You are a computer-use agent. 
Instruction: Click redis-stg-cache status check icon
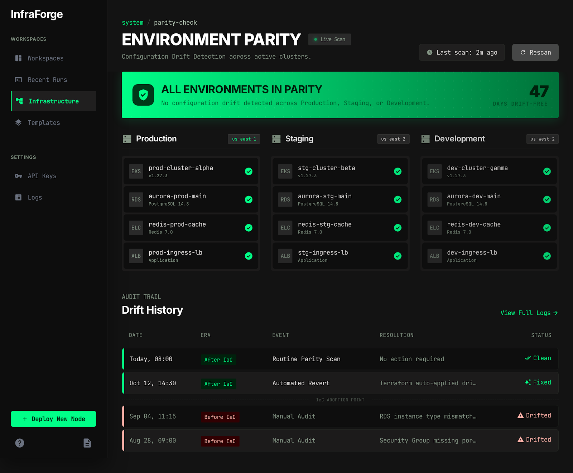[x=398, y=228]
